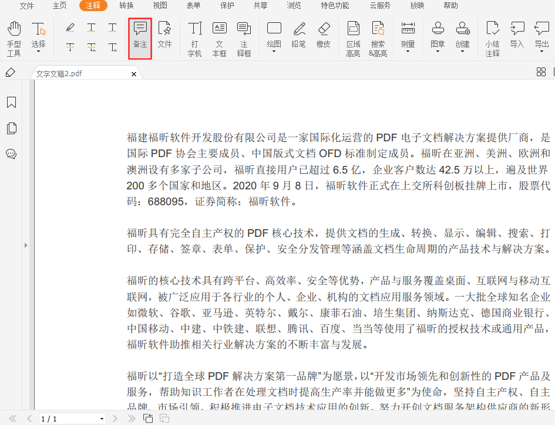
Task: Open the bookmarks panel in the sidebar
Action: [x=11, y=102]
